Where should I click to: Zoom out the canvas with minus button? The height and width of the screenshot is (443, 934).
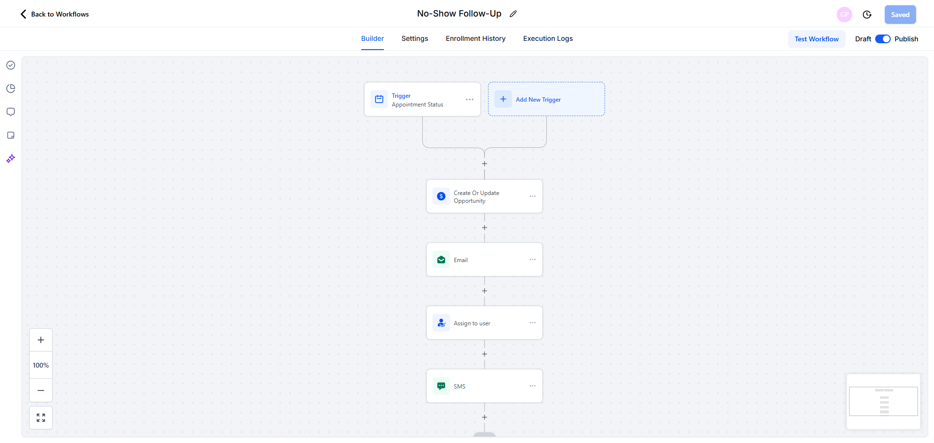[41, 390]
